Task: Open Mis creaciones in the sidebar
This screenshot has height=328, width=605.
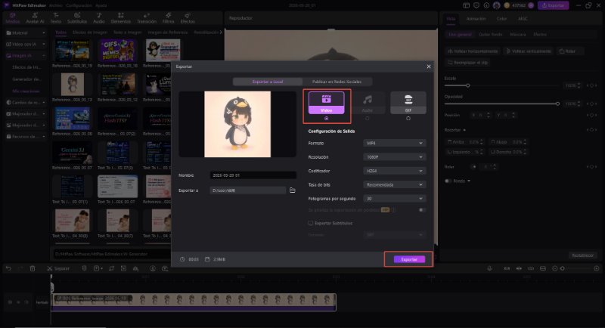Action: (x=26, y=91)
